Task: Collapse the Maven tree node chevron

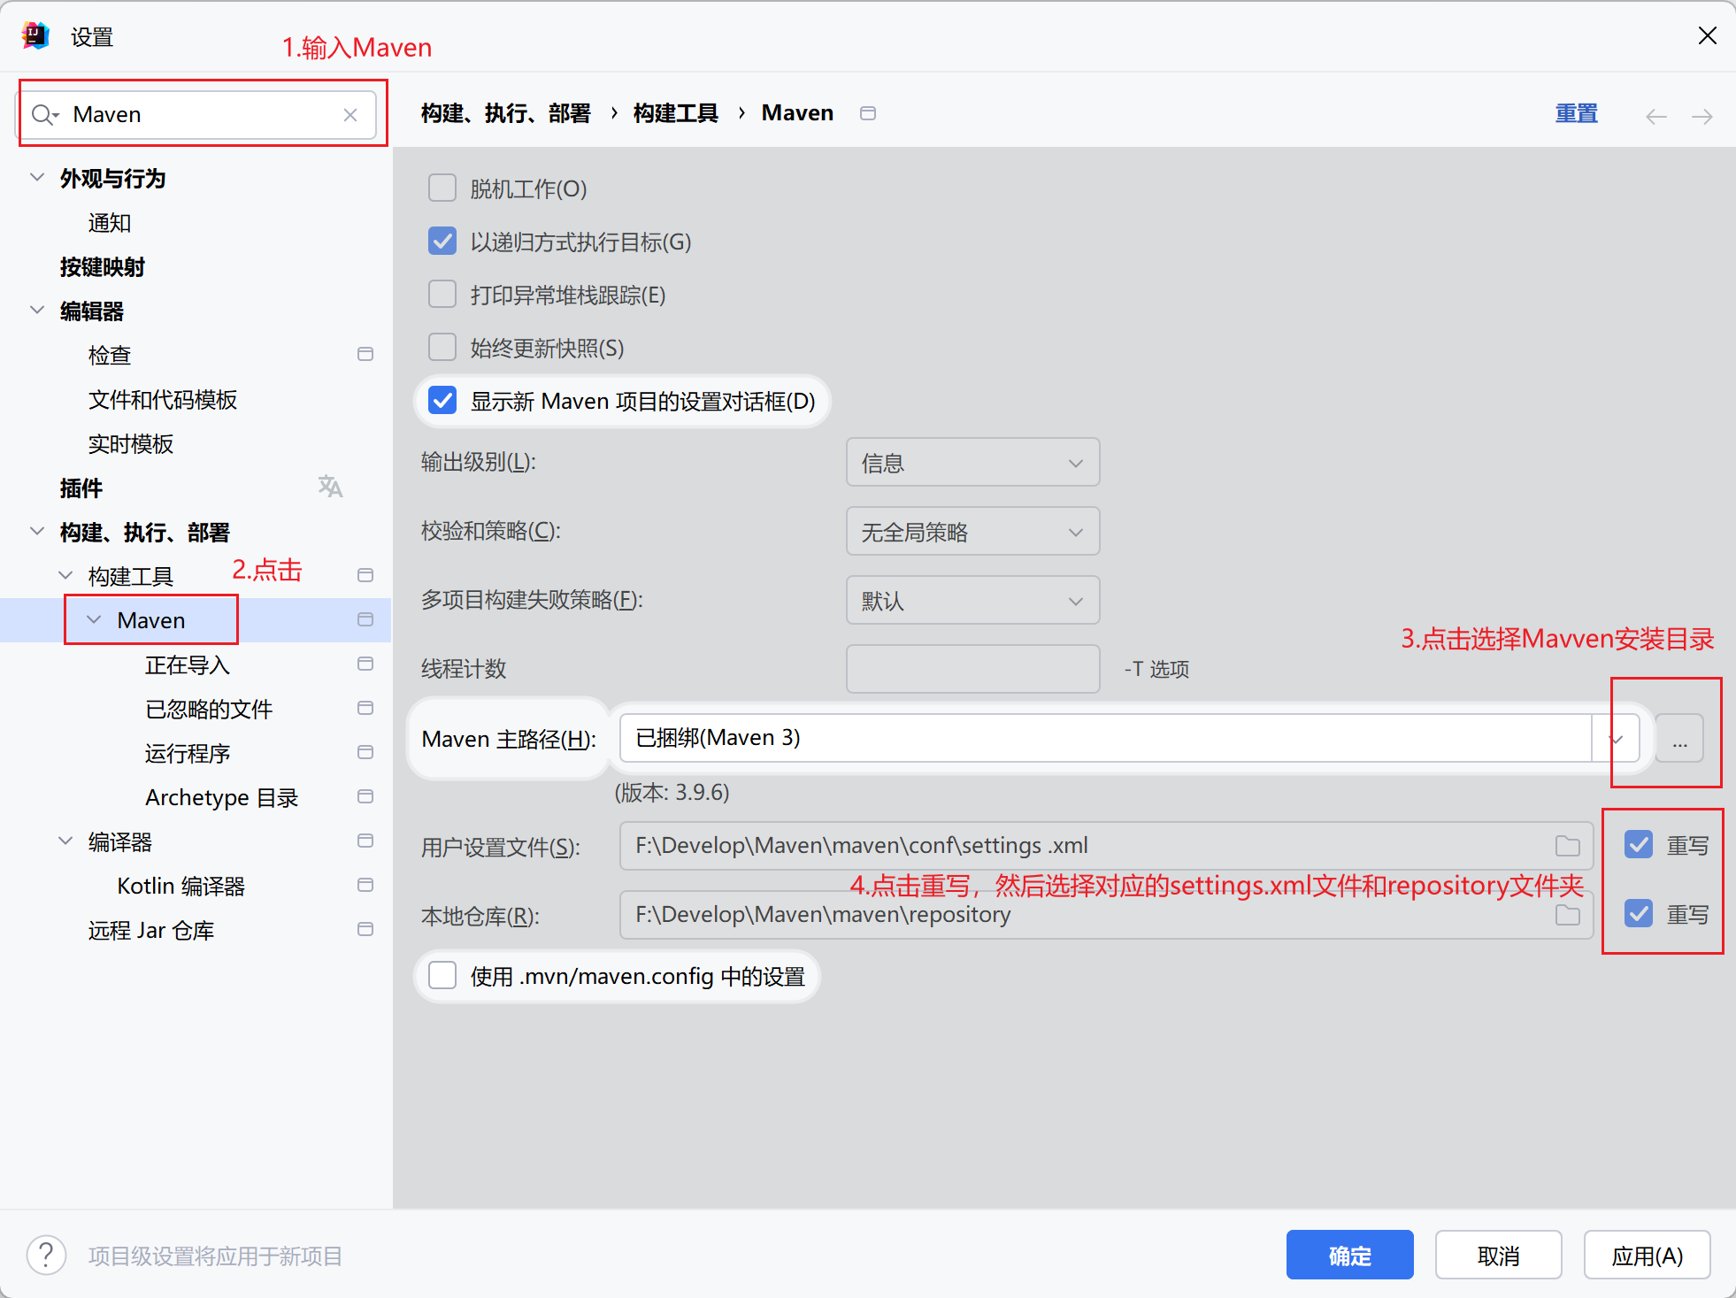Action: coord(94,619)
